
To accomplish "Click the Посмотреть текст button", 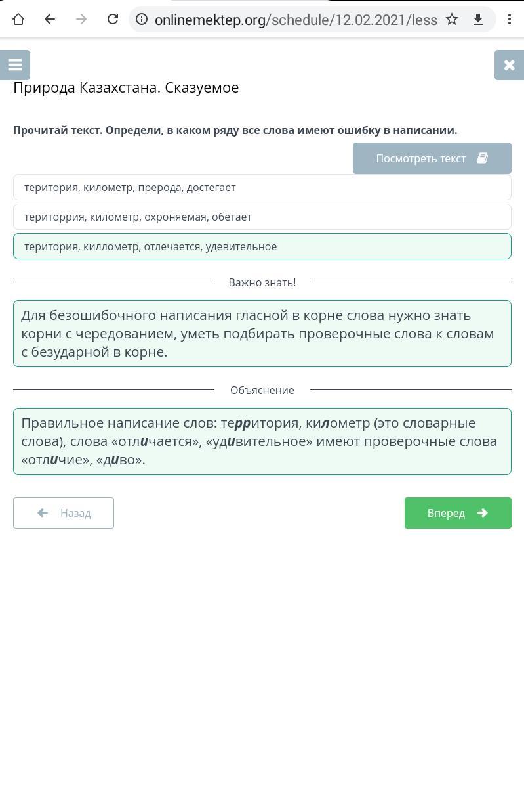I will (x=432, y=158).
